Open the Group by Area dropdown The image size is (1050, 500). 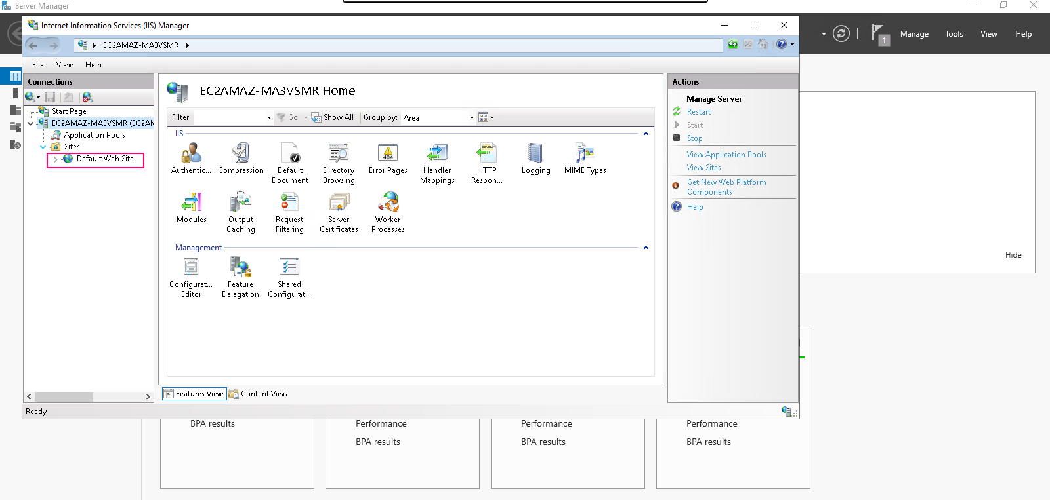[472, 117]
